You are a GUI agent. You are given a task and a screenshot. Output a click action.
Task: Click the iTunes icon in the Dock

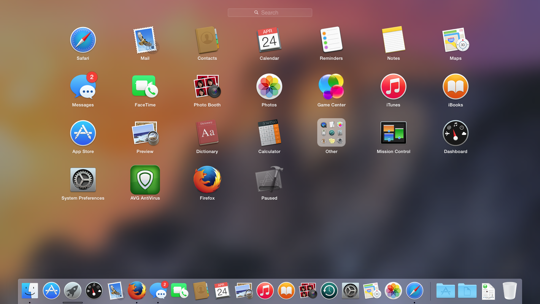click(265, 291)
